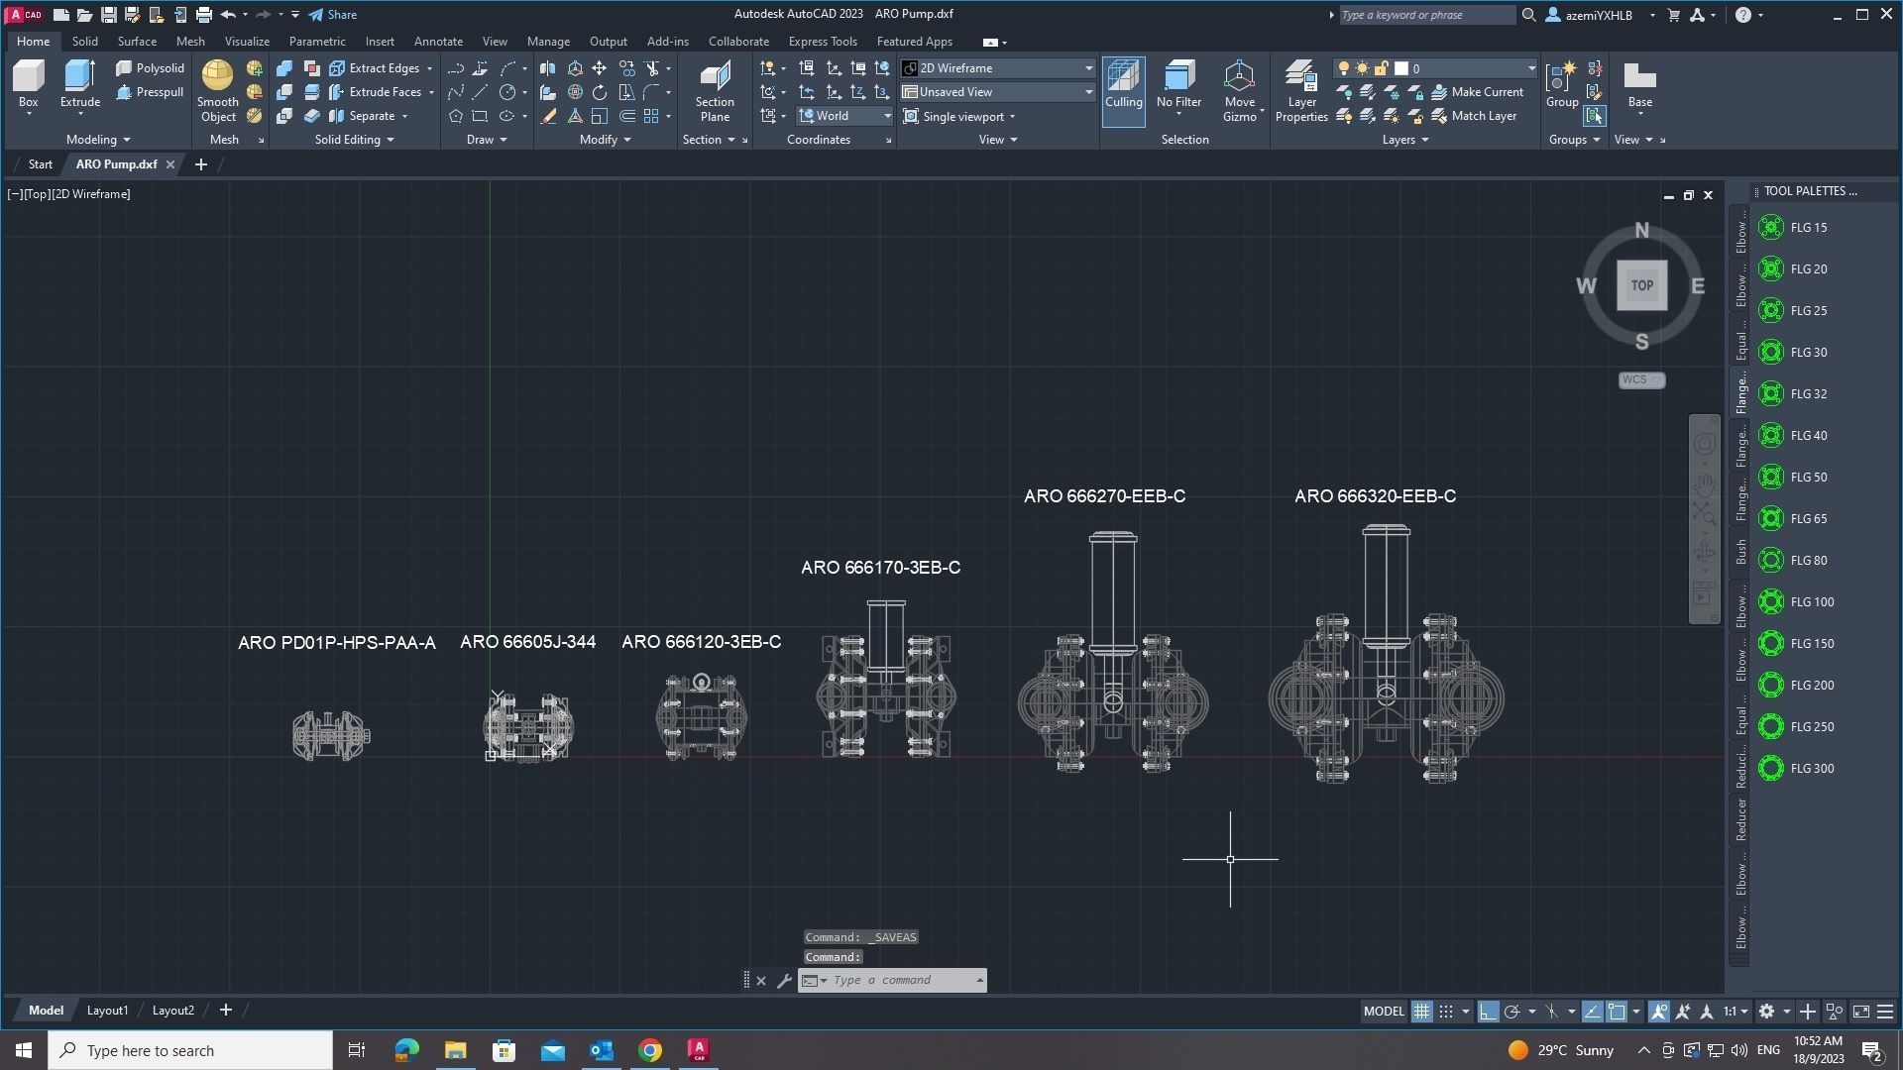Select the Smooth Object mesh tool
The height and width of the screenshot is (1070, 1903).
(217, 90)
